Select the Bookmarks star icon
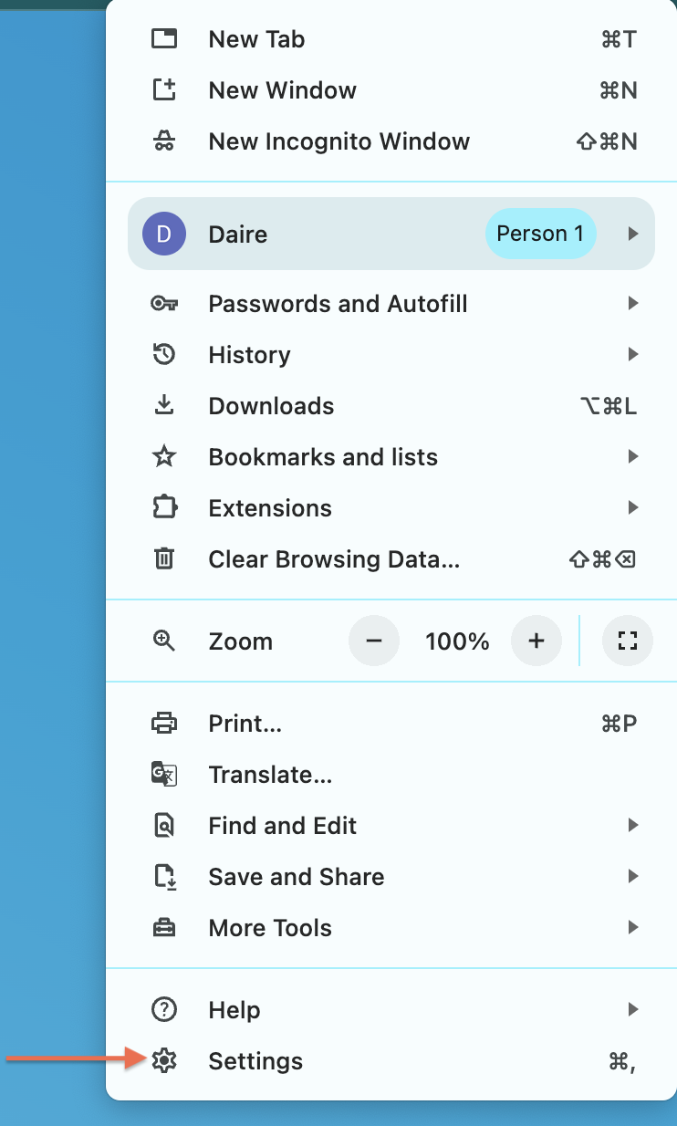Screen dimensions: 677x1126 tap(164, 456)
